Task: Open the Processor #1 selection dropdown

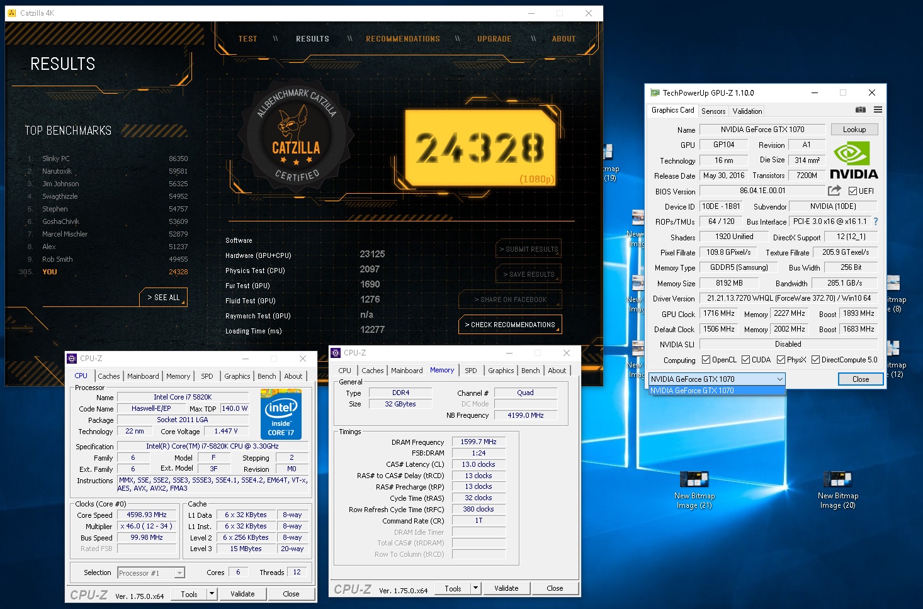Action: click(x=151, y=573)
